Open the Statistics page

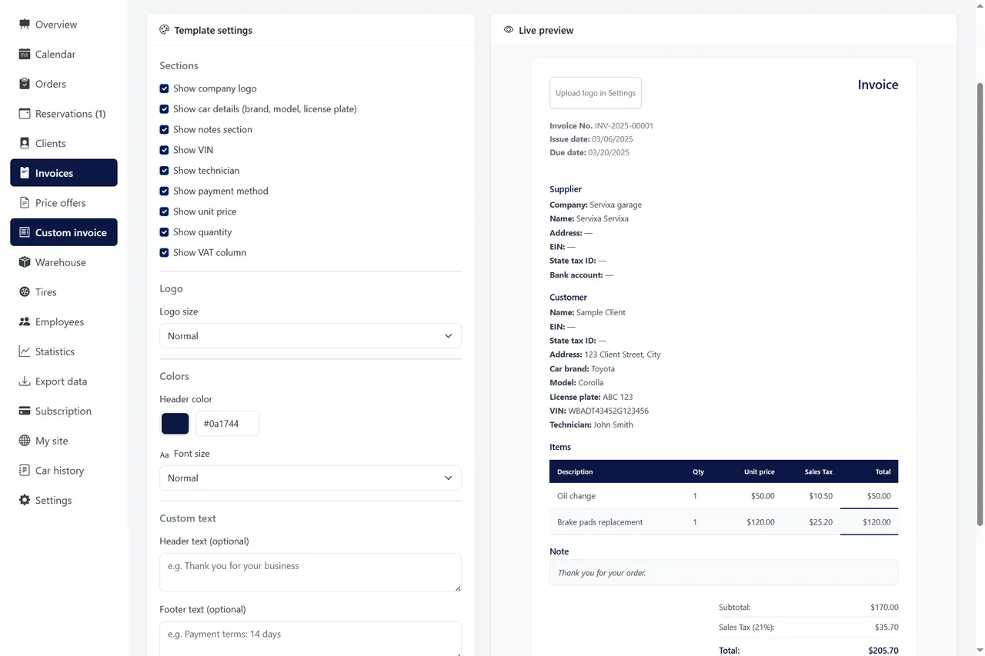(x=64, y=351)
